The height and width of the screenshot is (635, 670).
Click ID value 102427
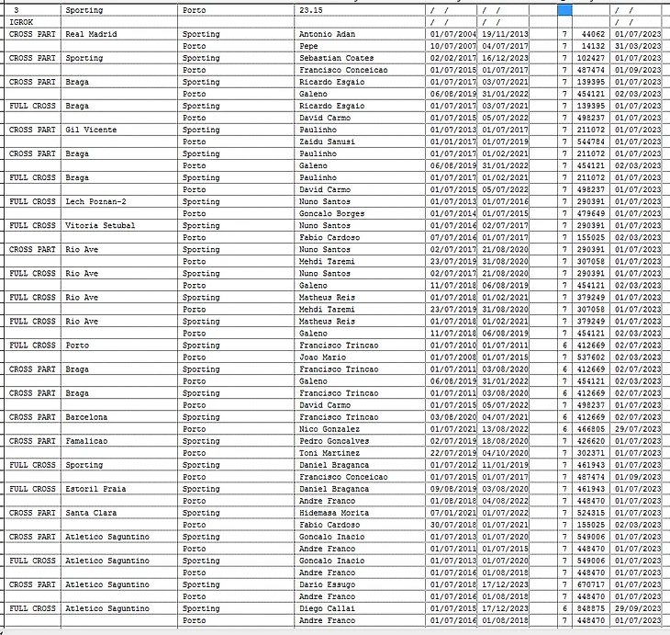point(590,58)
